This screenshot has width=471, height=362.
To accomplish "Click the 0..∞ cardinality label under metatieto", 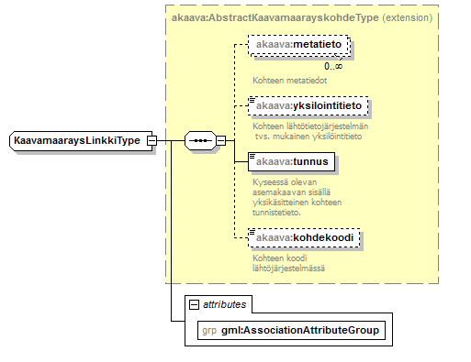I will pyautogui.click(x=333, y=66).
